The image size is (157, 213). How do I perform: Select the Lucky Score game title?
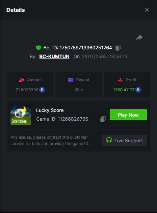(50, 110)
